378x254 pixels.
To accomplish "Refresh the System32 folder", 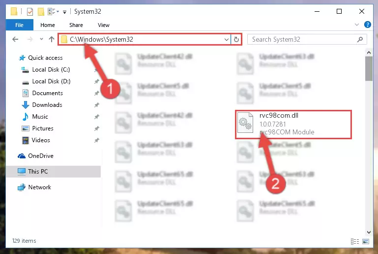I will (x=236, y=39).
